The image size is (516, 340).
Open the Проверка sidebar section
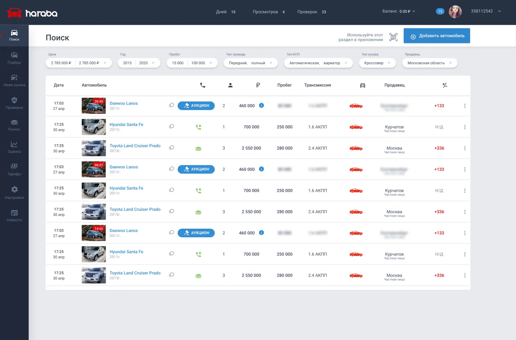(x=14, y=103)
